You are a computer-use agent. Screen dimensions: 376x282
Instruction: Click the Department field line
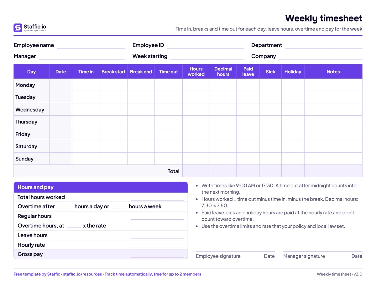click(323, 46)
